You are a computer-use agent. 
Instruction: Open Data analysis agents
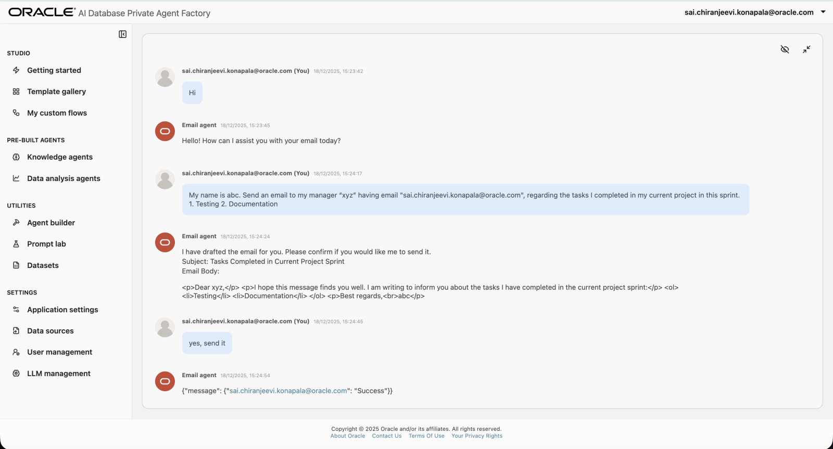point(64,178)
